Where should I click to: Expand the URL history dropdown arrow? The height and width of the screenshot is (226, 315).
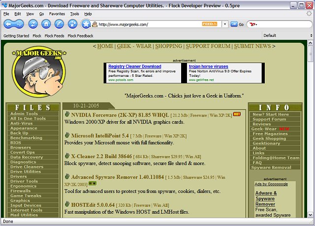pyautogui.click(x=225, y=24)
